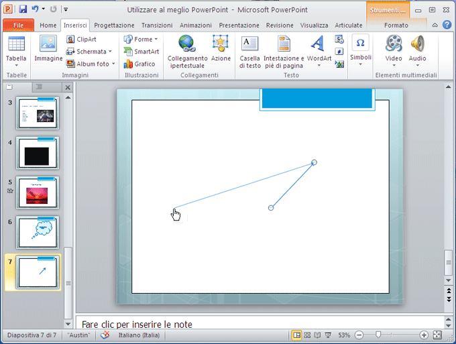The image size is (456, 344).
Task: Switch to the Home tab
Action: (x=48, y=25)
